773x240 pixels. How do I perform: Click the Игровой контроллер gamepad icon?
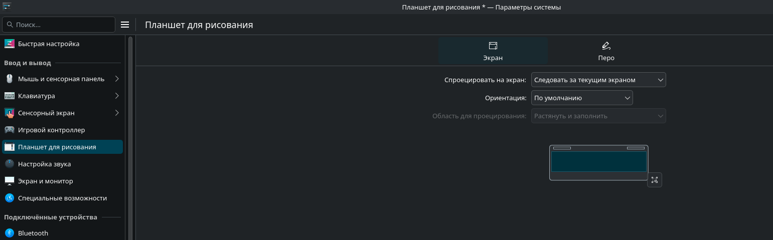tap(10, 130)
